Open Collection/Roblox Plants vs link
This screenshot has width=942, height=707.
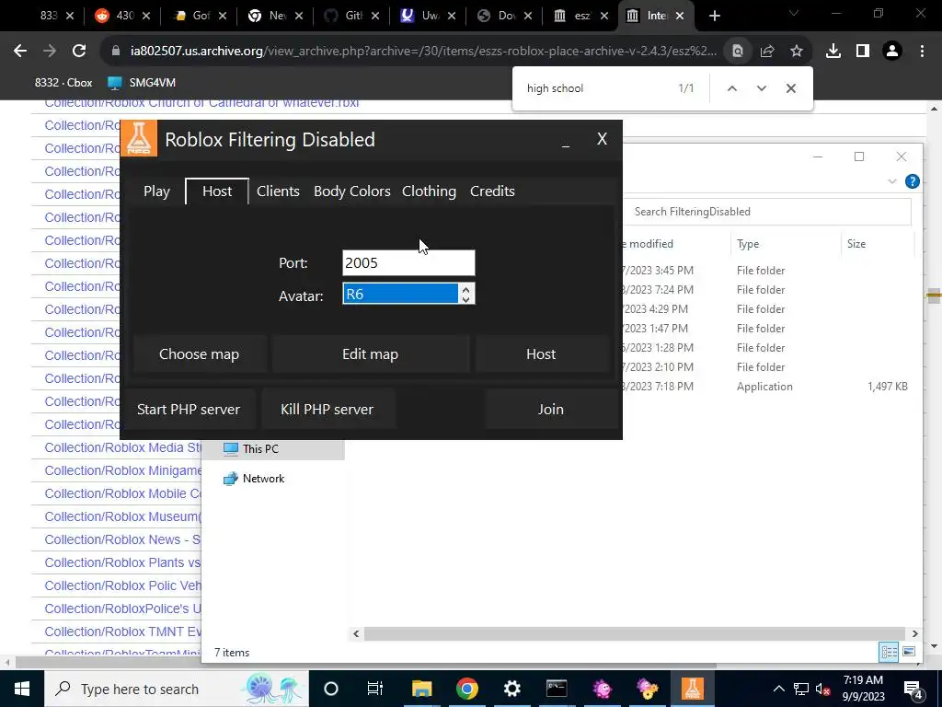click(x=122, y=562)
